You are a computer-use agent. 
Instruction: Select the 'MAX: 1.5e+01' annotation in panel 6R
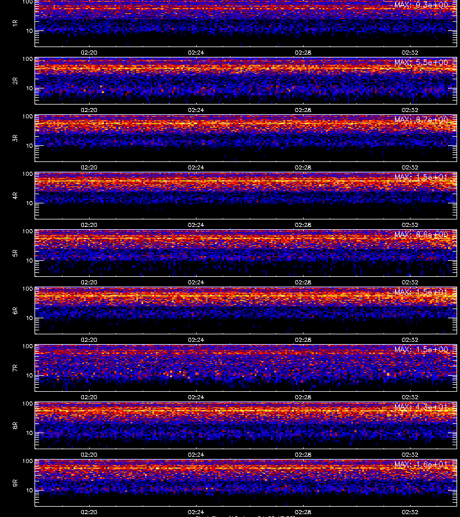(421, 292)
